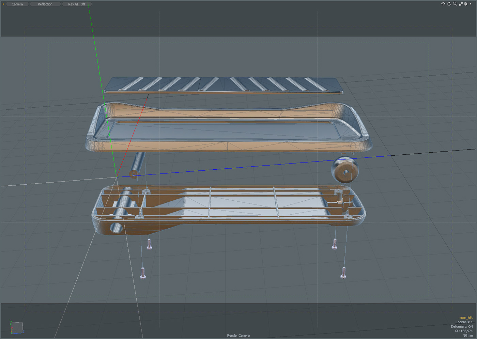Open the Camera view type dropdown
Image resolution: width=477 pixels, height=339 pixels.
17,4
